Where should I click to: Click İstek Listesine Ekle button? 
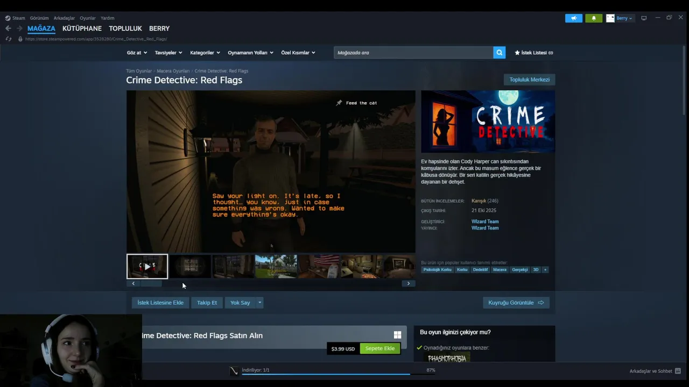coord(160,303)
